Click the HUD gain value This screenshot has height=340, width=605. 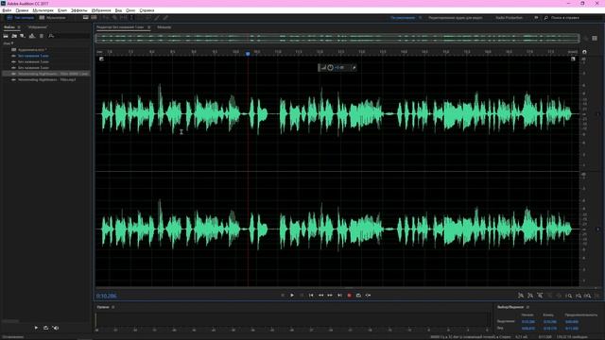(339, 67)
